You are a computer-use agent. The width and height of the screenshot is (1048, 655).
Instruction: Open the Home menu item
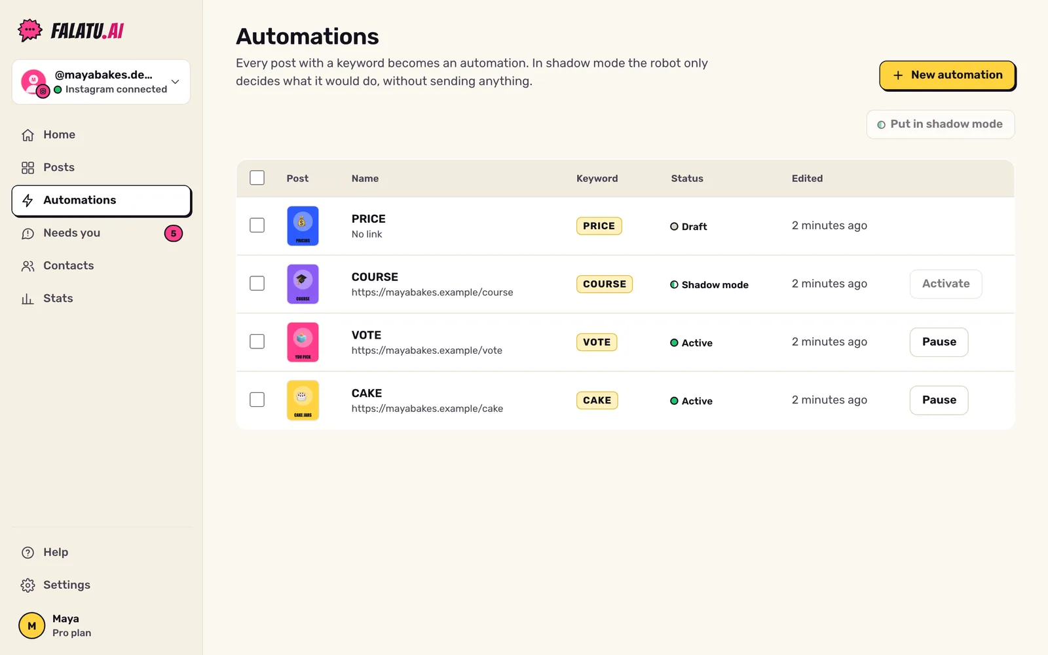102,134
